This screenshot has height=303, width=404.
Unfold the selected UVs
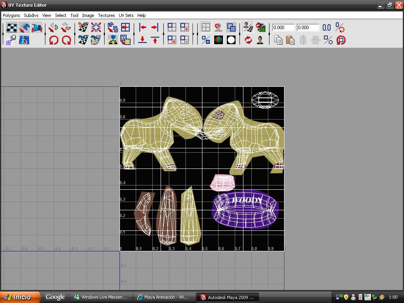point(112,40)
